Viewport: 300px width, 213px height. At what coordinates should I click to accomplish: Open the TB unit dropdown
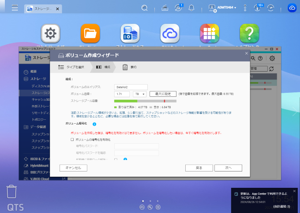[140, 94]
